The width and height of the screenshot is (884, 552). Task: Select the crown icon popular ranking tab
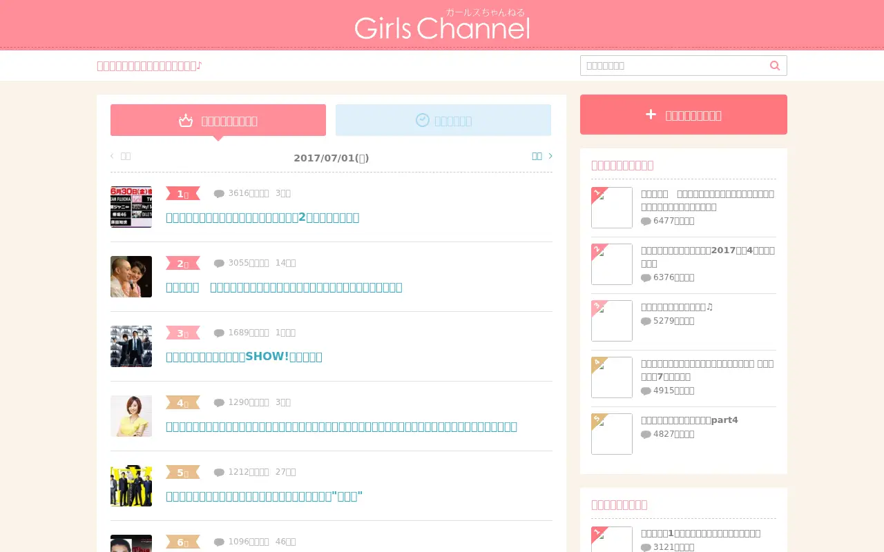[218, 120]
